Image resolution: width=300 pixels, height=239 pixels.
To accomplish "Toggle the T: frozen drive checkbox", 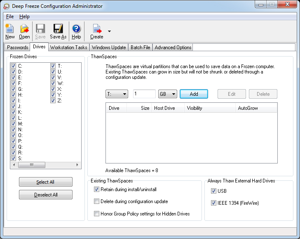I will point(53,66).
